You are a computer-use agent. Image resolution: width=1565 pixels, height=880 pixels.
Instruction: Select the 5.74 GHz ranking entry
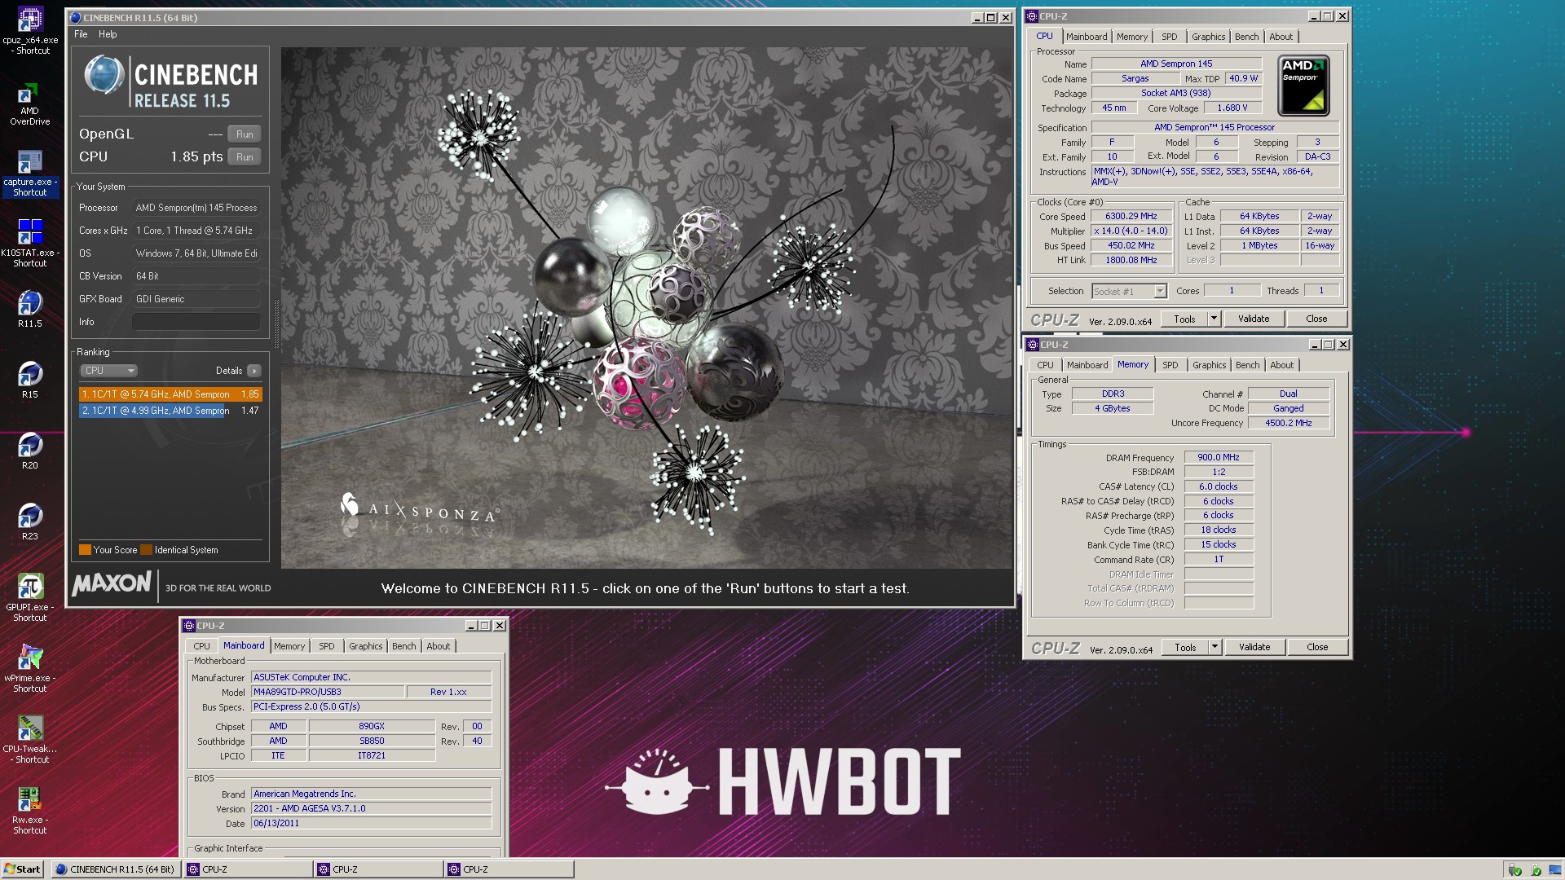pos(170,394)
